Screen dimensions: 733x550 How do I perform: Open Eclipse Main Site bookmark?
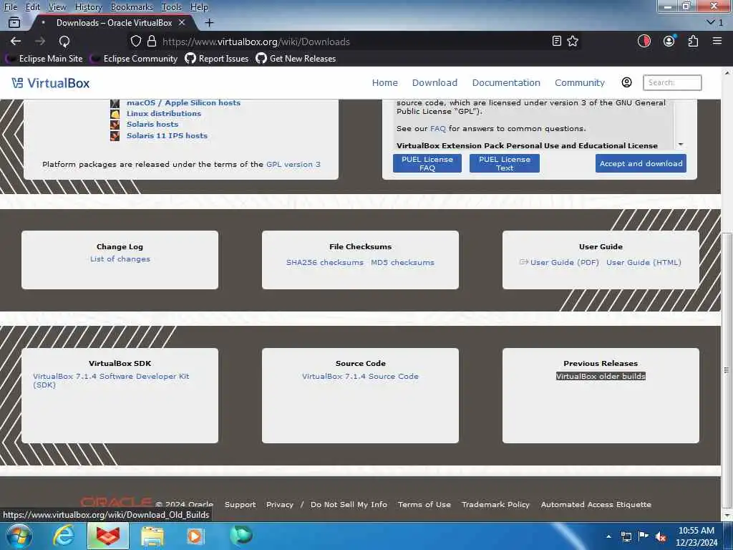coord(44,59)
